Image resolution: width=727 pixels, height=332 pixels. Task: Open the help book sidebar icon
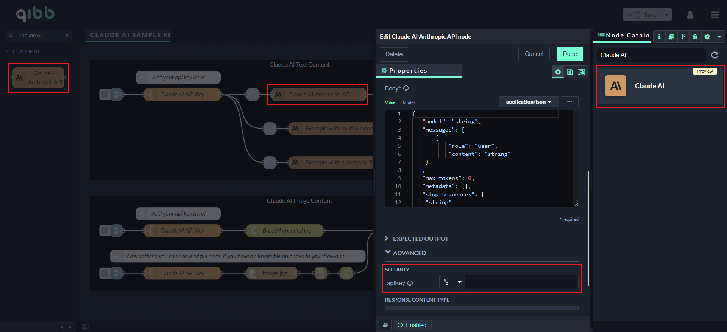tap(671, 37)
